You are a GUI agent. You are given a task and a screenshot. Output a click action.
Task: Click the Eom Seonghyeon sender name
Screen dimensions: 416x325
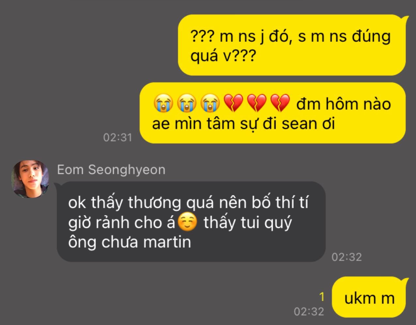click(x=111, y=170)
